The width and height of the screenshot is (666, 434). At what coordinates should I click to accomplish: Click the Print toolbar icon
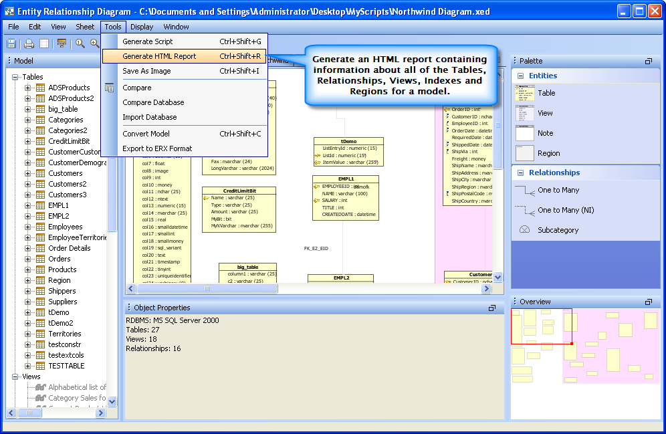29,43
